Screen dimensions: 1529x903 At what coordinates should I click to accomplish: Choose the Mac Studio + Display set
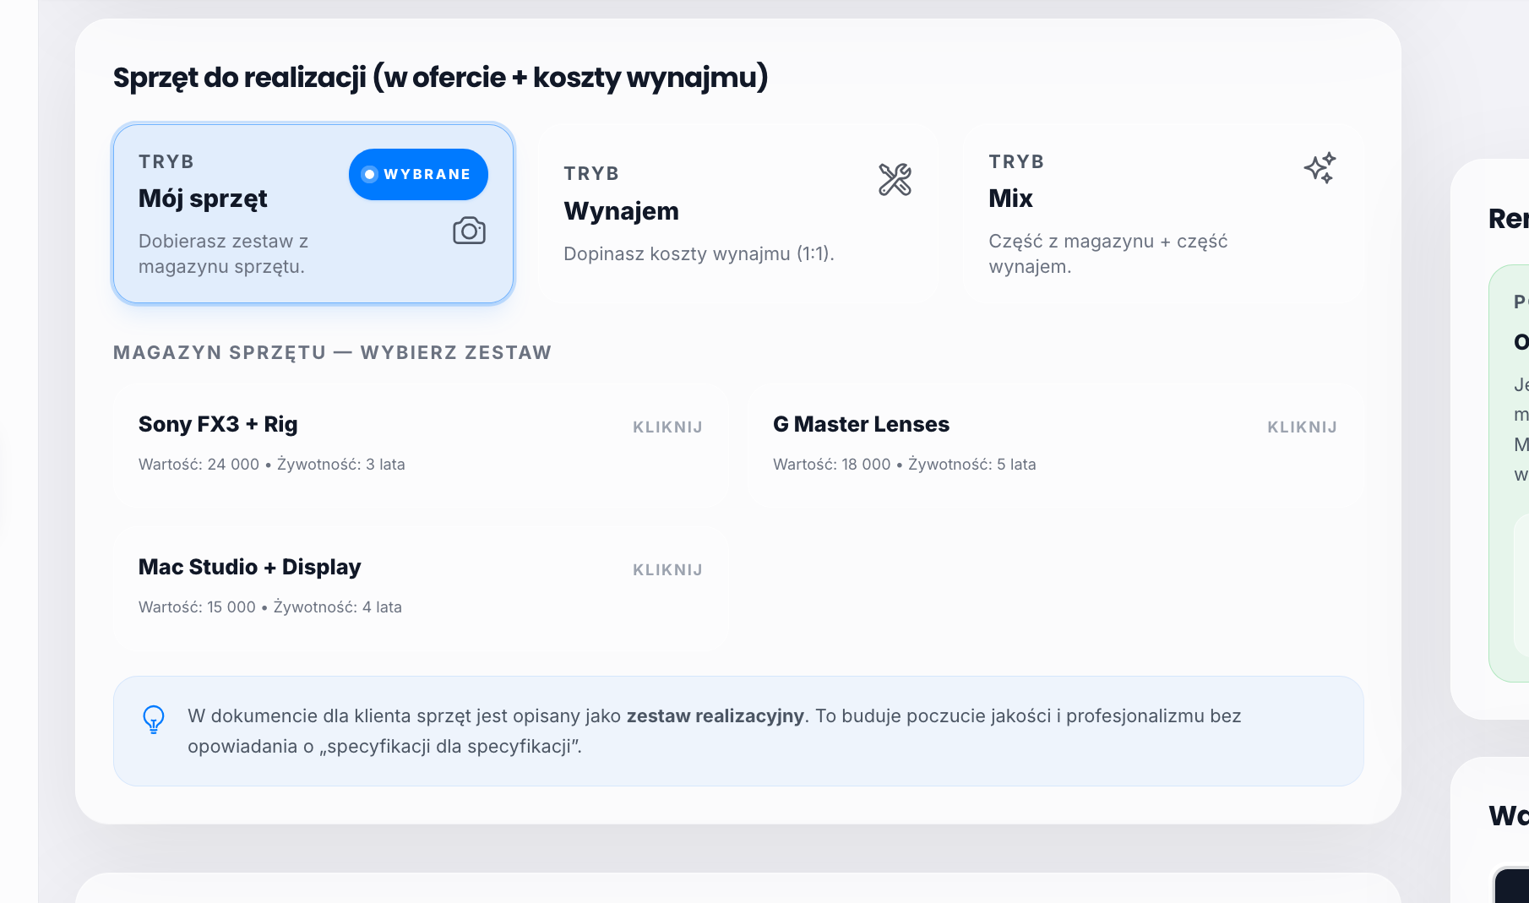tap(421, 587)
